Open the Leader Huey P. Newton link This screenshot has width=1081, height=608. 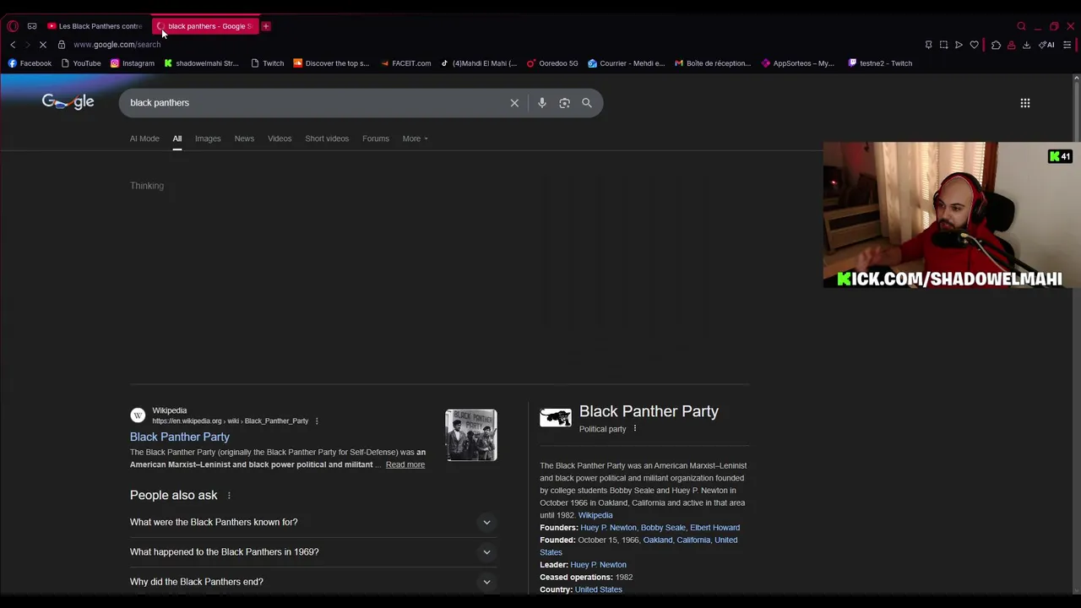click(x=598, y=565)
